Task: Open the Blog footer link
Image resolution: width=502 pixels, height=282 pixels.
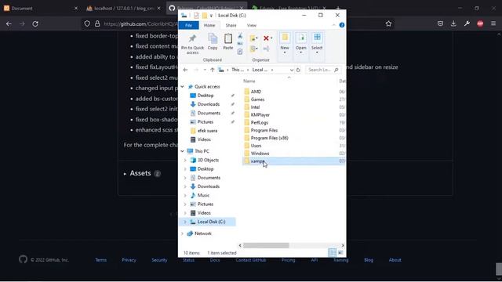Action: 369,260
